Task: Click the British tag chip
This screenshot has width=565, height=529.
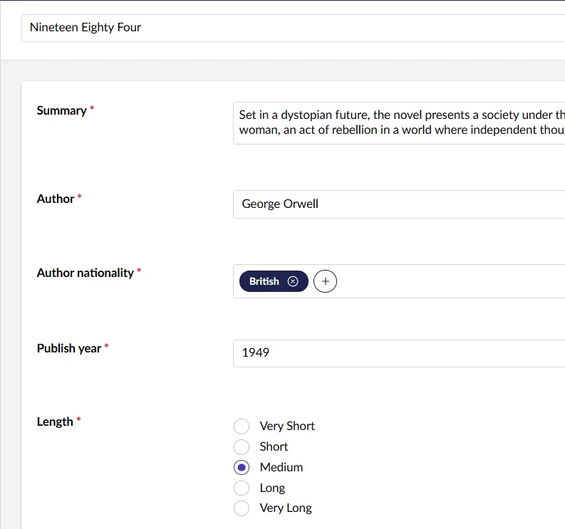Action: coord(264,281)
